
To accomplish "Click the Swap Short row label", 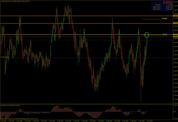I will (x=156, y=9).
